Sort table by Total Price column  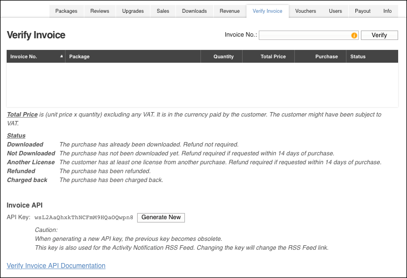(x=273, y=57)
